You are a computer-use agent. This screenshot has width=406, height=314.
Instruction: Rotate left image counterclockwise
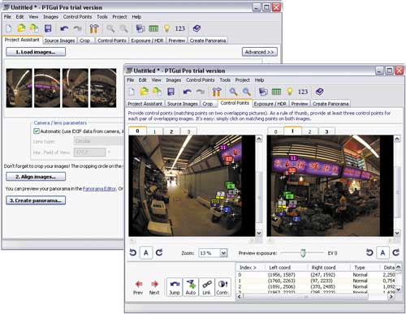pyautogui.click(x=133, y=252)
